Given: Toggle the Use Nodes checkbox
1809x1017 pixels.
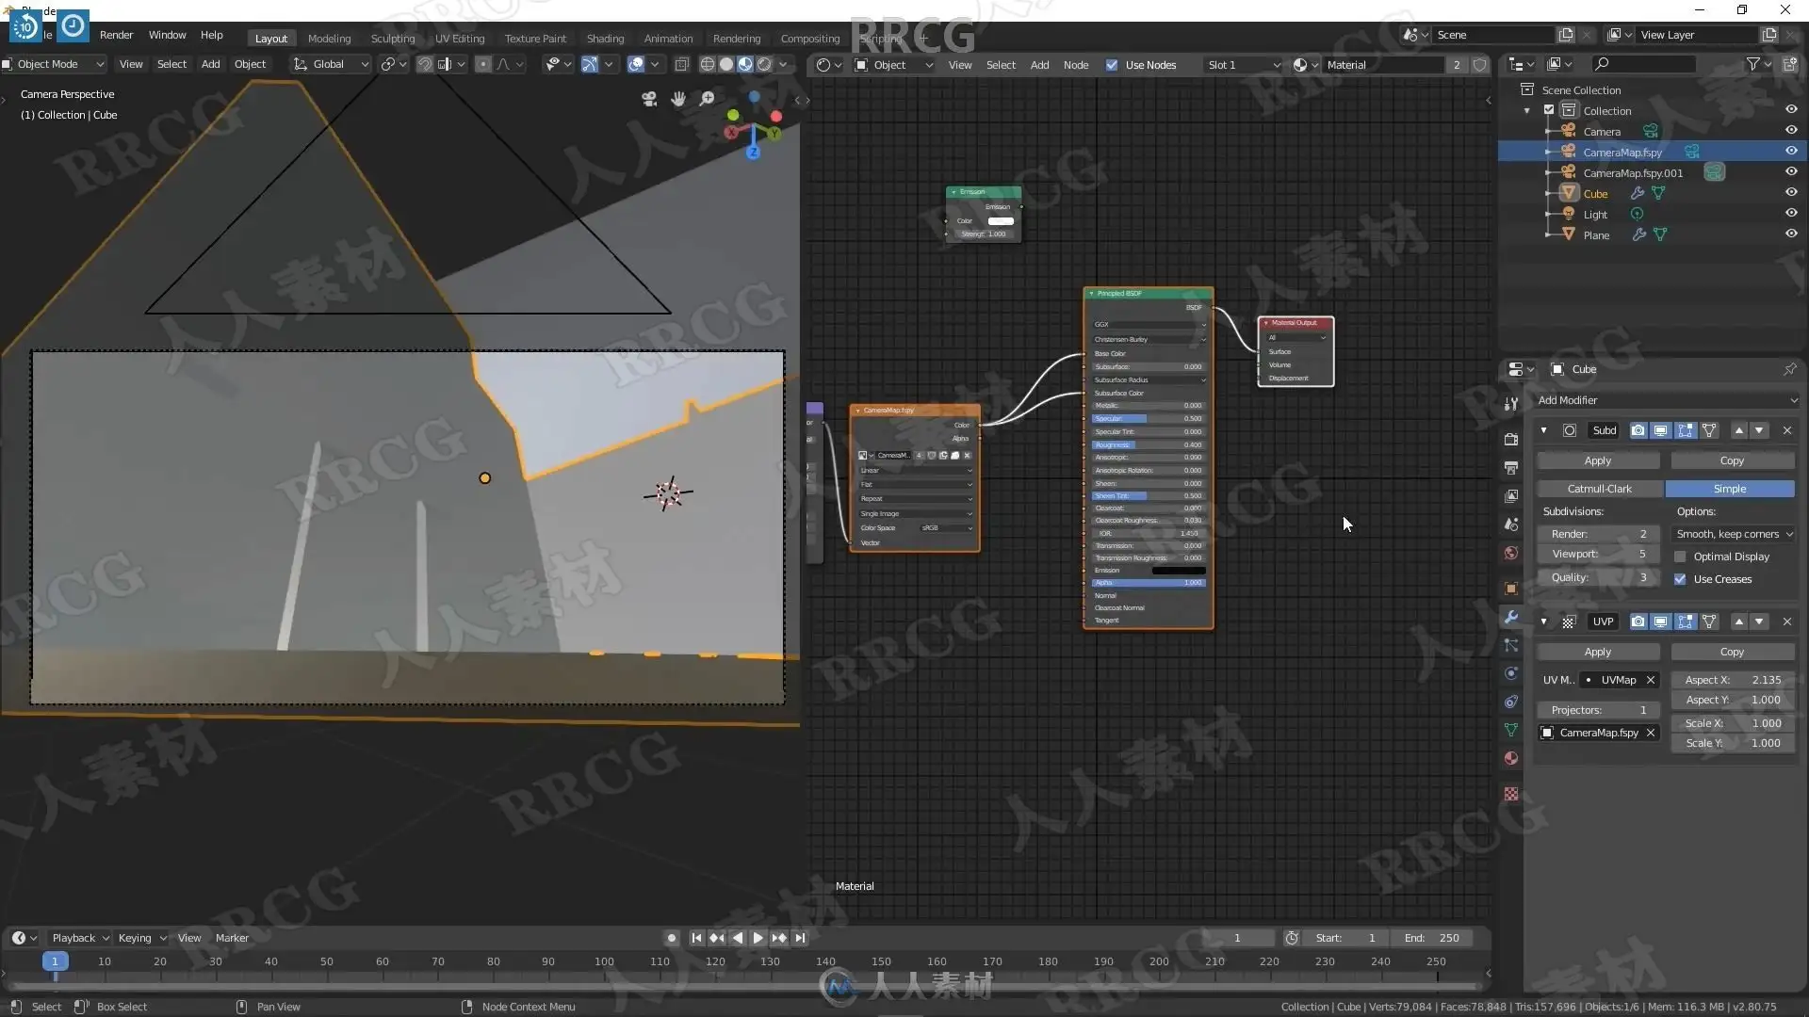Looking at the screenshot, I should 1112,65.
